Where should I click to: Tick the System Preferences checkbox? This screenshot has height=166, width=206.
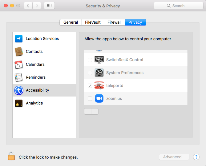point(90,73)
